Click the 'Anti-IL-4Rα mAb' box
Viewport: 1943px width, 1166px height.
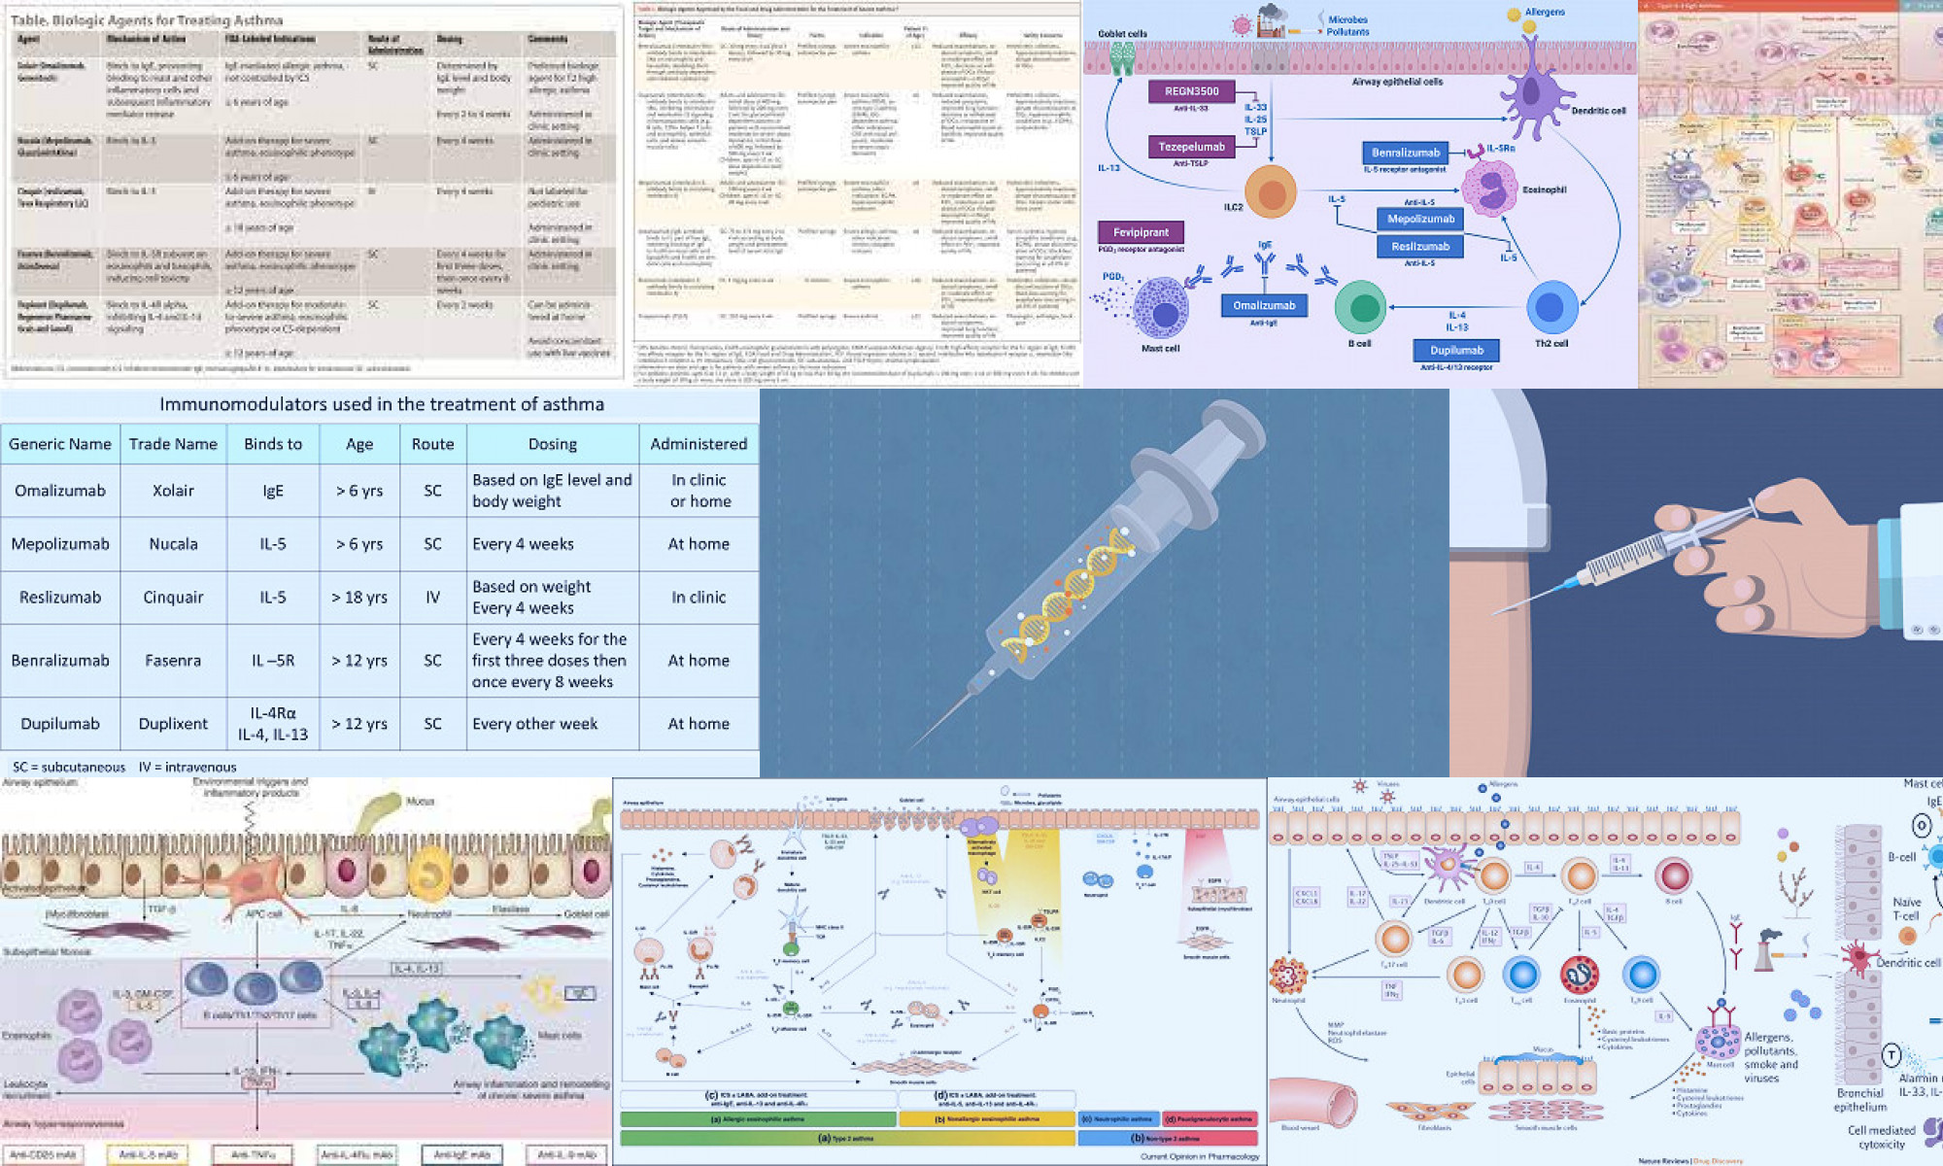(357, 1154)
